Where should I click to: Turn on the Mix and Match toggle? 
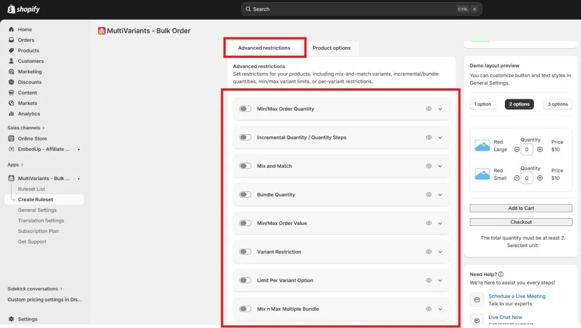pyautogui.click(x=245, y=165)
